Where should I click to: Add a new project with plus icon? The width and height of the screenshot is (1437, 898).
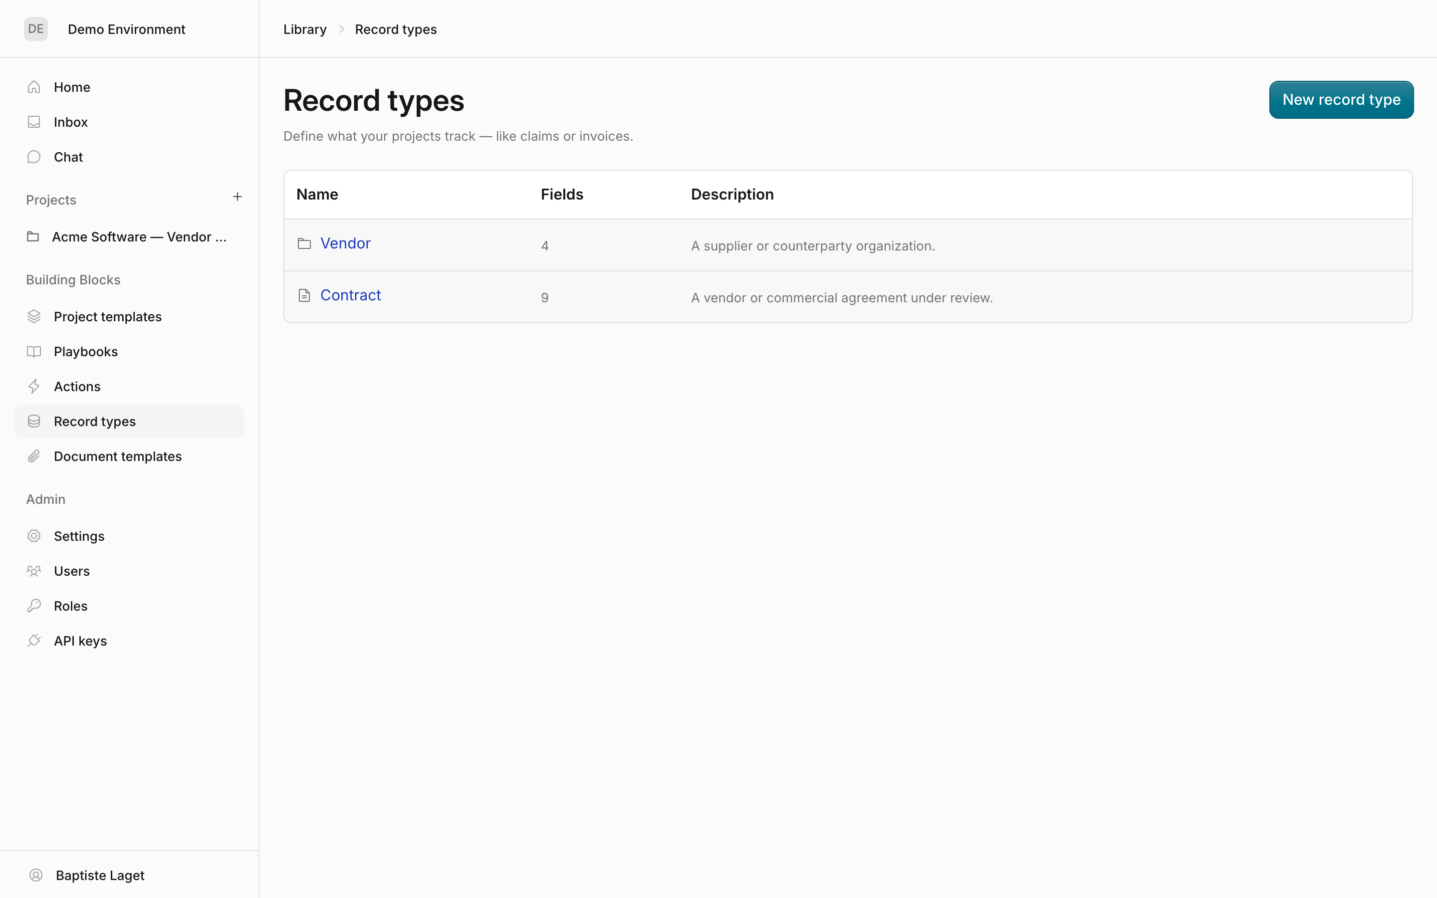(x=238, y=197)
